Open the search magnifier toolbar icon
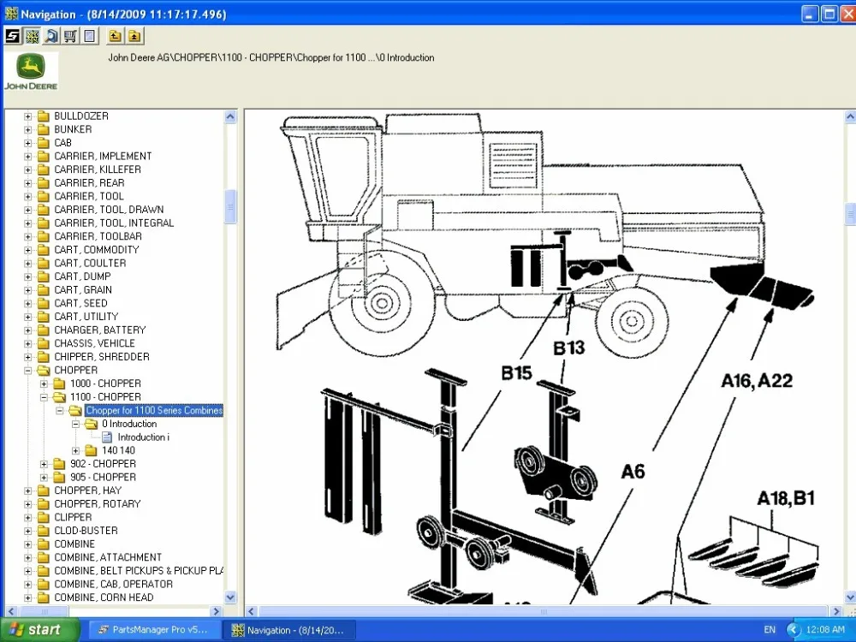 click(x=51, y=37)
